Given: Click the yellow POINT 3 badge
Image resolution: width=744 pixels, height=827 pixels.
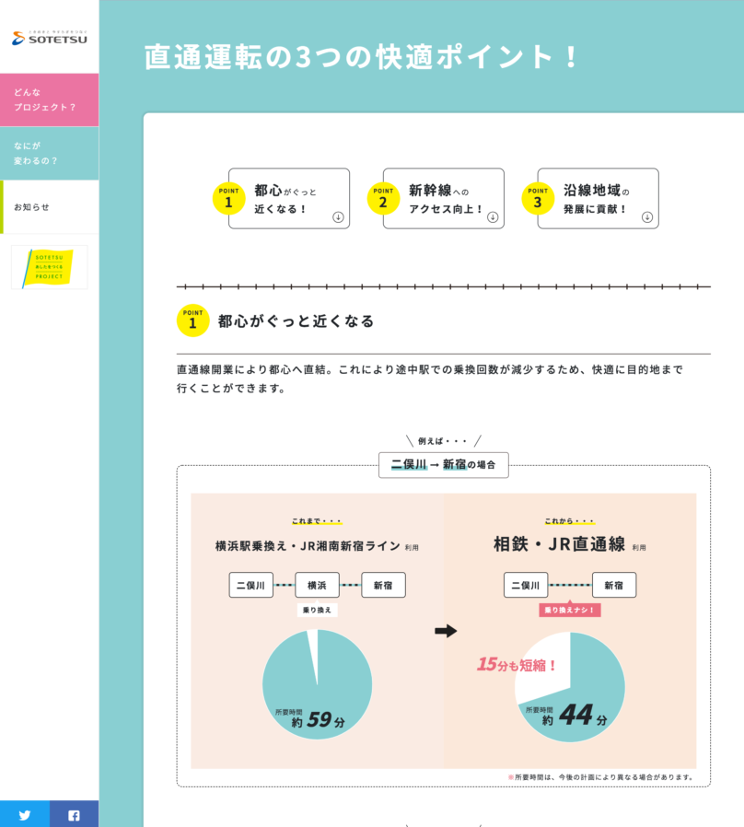Looking at the screenshot, I should (538, 198).
